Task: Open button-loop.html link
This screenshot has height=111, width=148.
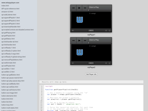Action: [7, 105]
